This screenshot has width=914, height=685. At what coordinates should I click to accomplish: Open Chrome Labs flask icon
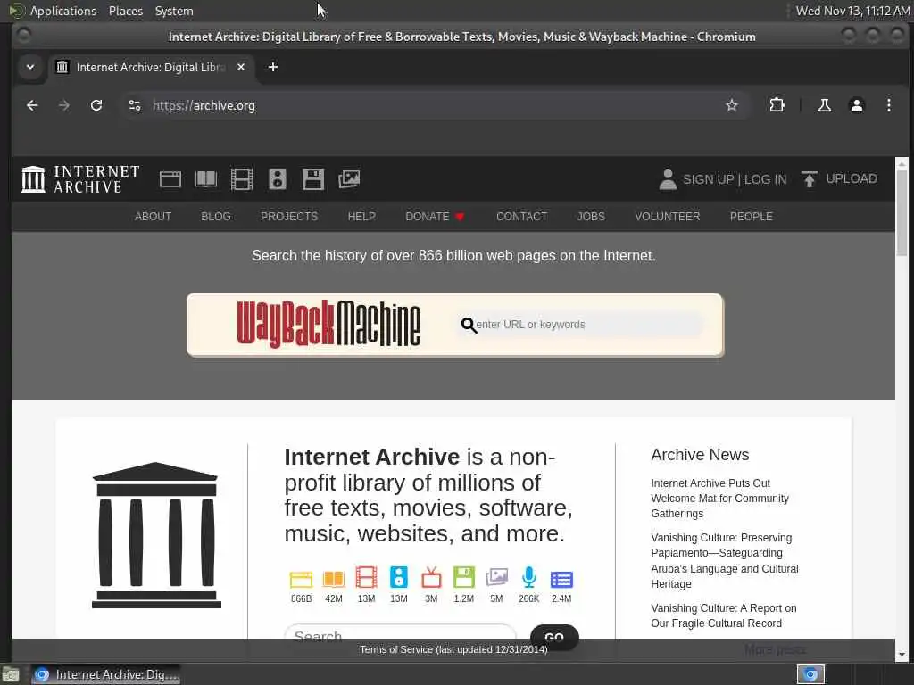824,105
